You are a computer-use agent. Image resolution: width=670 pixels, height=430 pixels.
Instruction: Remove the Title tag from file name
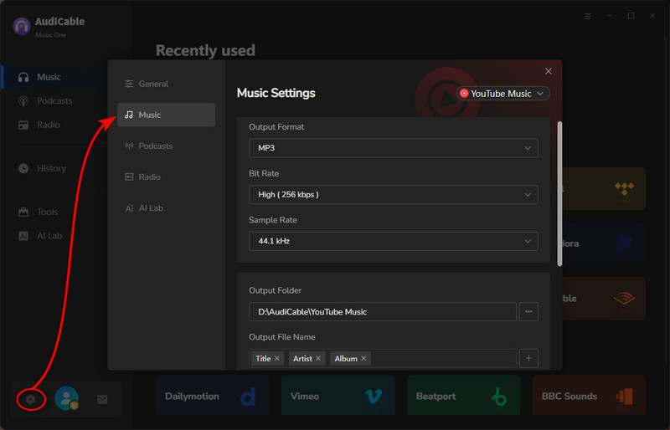277,358
